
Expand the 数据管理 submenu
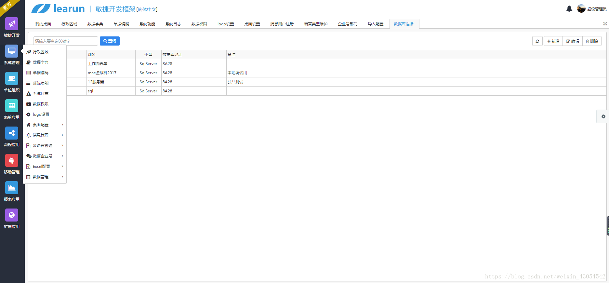[x=45, y=177]
